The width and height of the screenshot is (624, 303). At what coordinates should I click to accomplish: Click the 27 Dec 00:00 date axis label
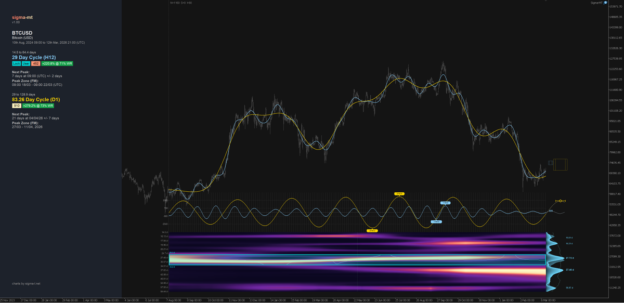[x=28, y=300]
